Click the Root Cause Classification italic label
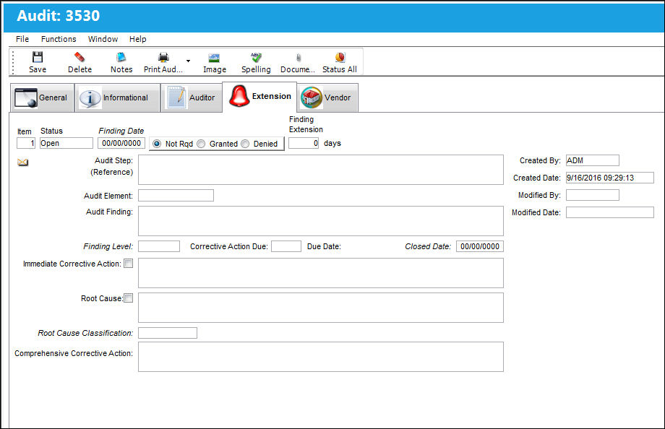The height and width of the screenshot is (429, 665). 85,333
